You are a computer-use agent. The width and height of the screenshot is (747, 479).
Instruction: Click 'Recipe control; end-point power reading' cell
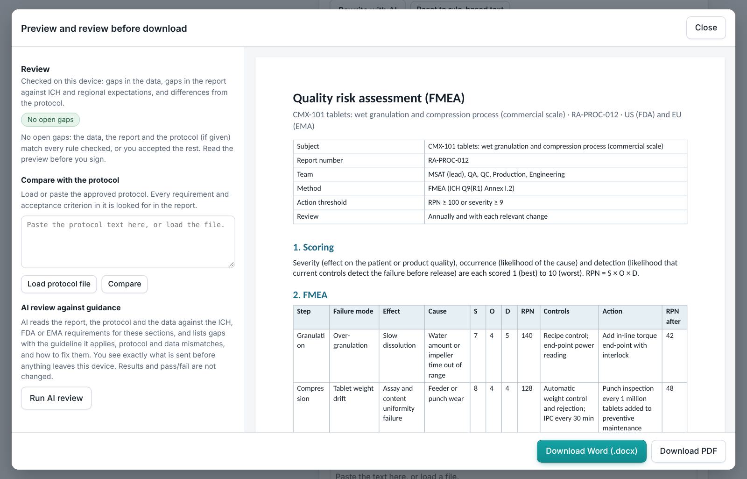coord(569,355)
